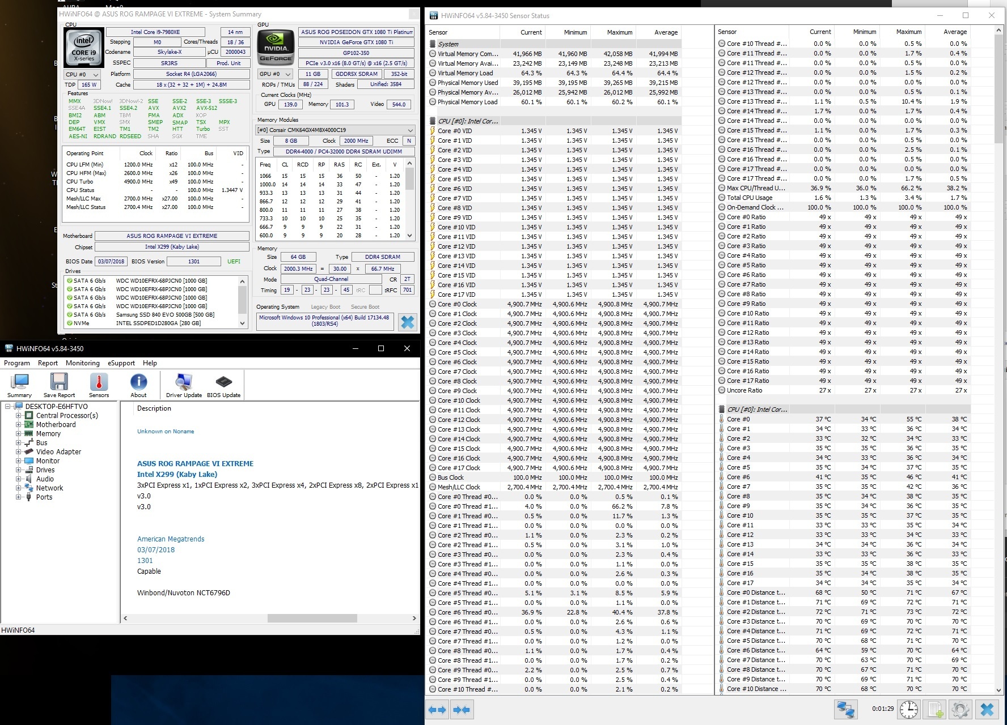Select Drives in the device tree
Image resolution: width=1007 pixels, height=725 pixels.
point(45,470)
